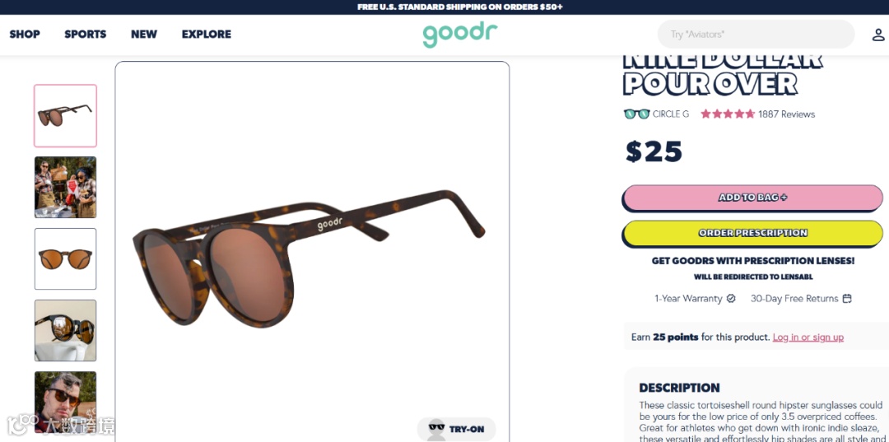This screenshot has width=889, height=442.
Task: Click the Add to Bag button
Action: (x=752, y=198)
